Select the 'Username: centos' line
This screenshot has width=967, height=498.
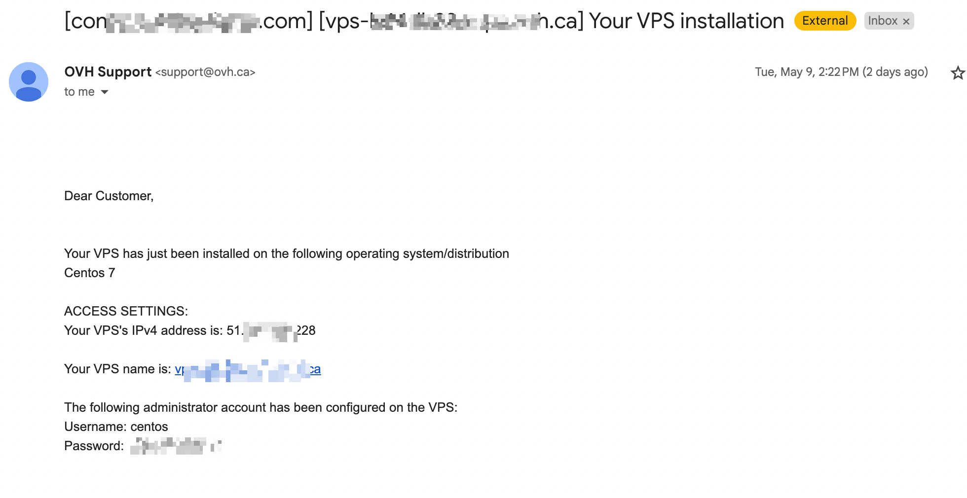pyautogui.click(x=116, y=427)
